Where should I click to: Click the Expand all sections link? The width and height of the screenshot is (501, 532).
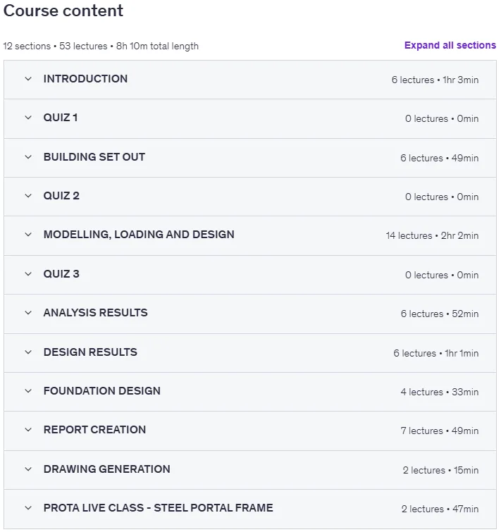point(450,45)
